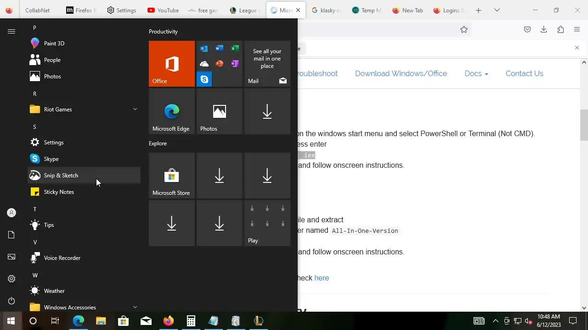The image size is (588, 330).
Task: Launch Edge from the taskbar
Action: click(x=78, y=321)
